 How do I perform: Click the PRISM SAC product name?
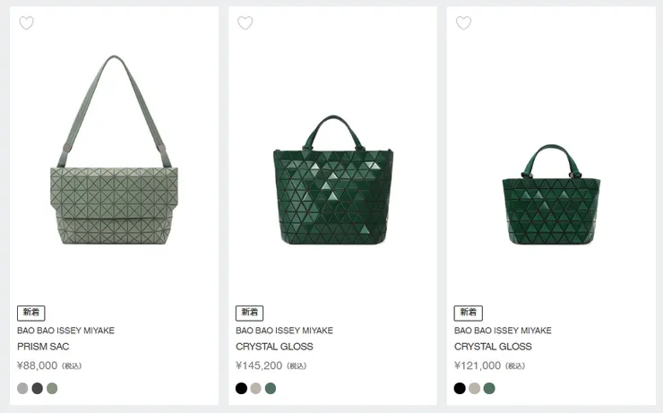[43, 347]
